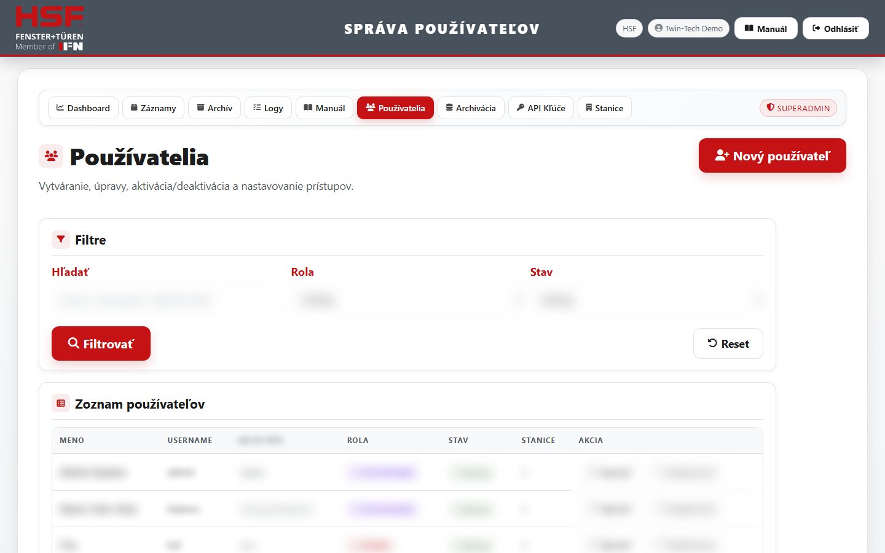
Task: Open the Archív tab
Action: coord(214,108)
